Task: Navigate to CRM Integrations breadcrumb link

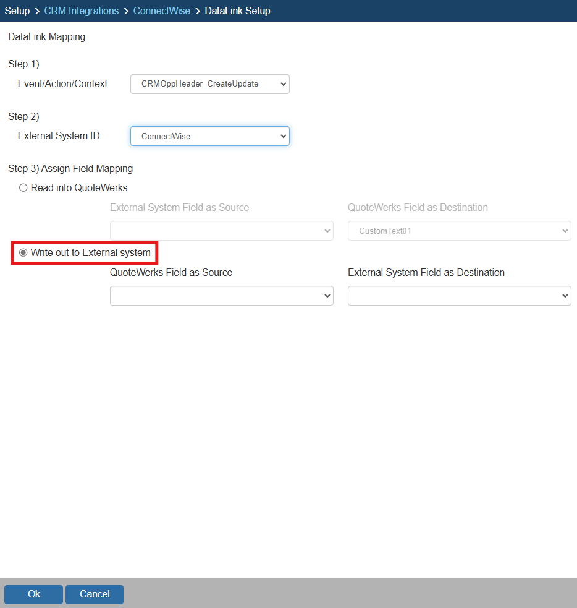Action: pyautogui.click(x=82, y=11)
